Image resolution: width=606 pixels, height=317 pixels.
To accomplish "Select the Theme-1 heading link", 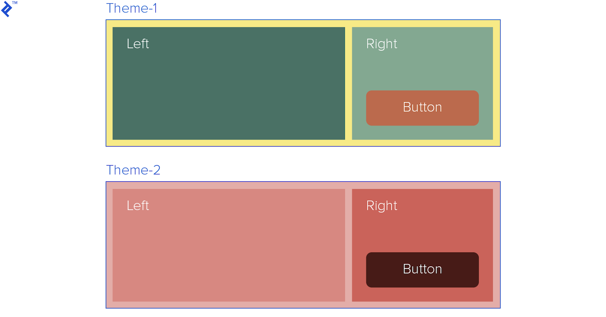I will pos(132,8).
